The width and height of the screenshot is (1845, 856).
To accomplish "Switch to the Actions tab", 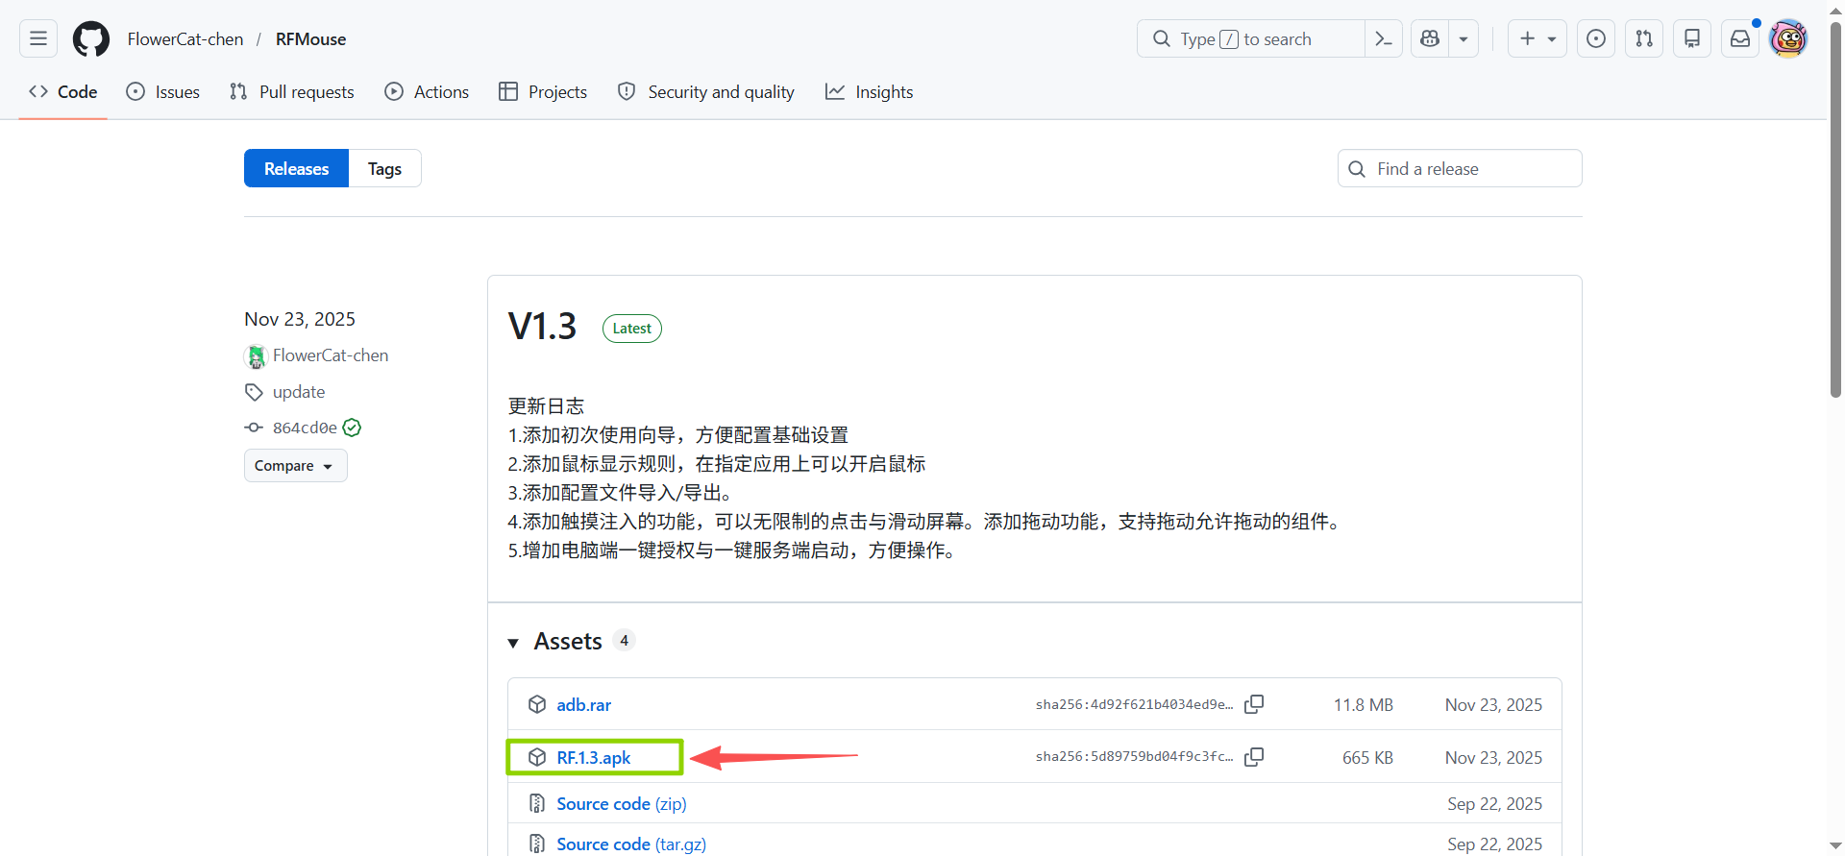I will (x=427, y=92).
